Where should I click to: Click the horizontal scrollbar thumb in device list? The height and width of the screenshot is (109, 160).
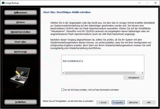(100, 73)
